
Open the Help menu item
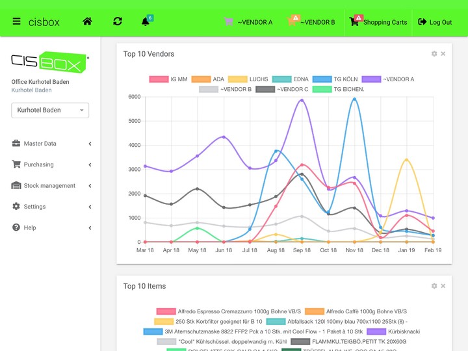pos(30,227)
